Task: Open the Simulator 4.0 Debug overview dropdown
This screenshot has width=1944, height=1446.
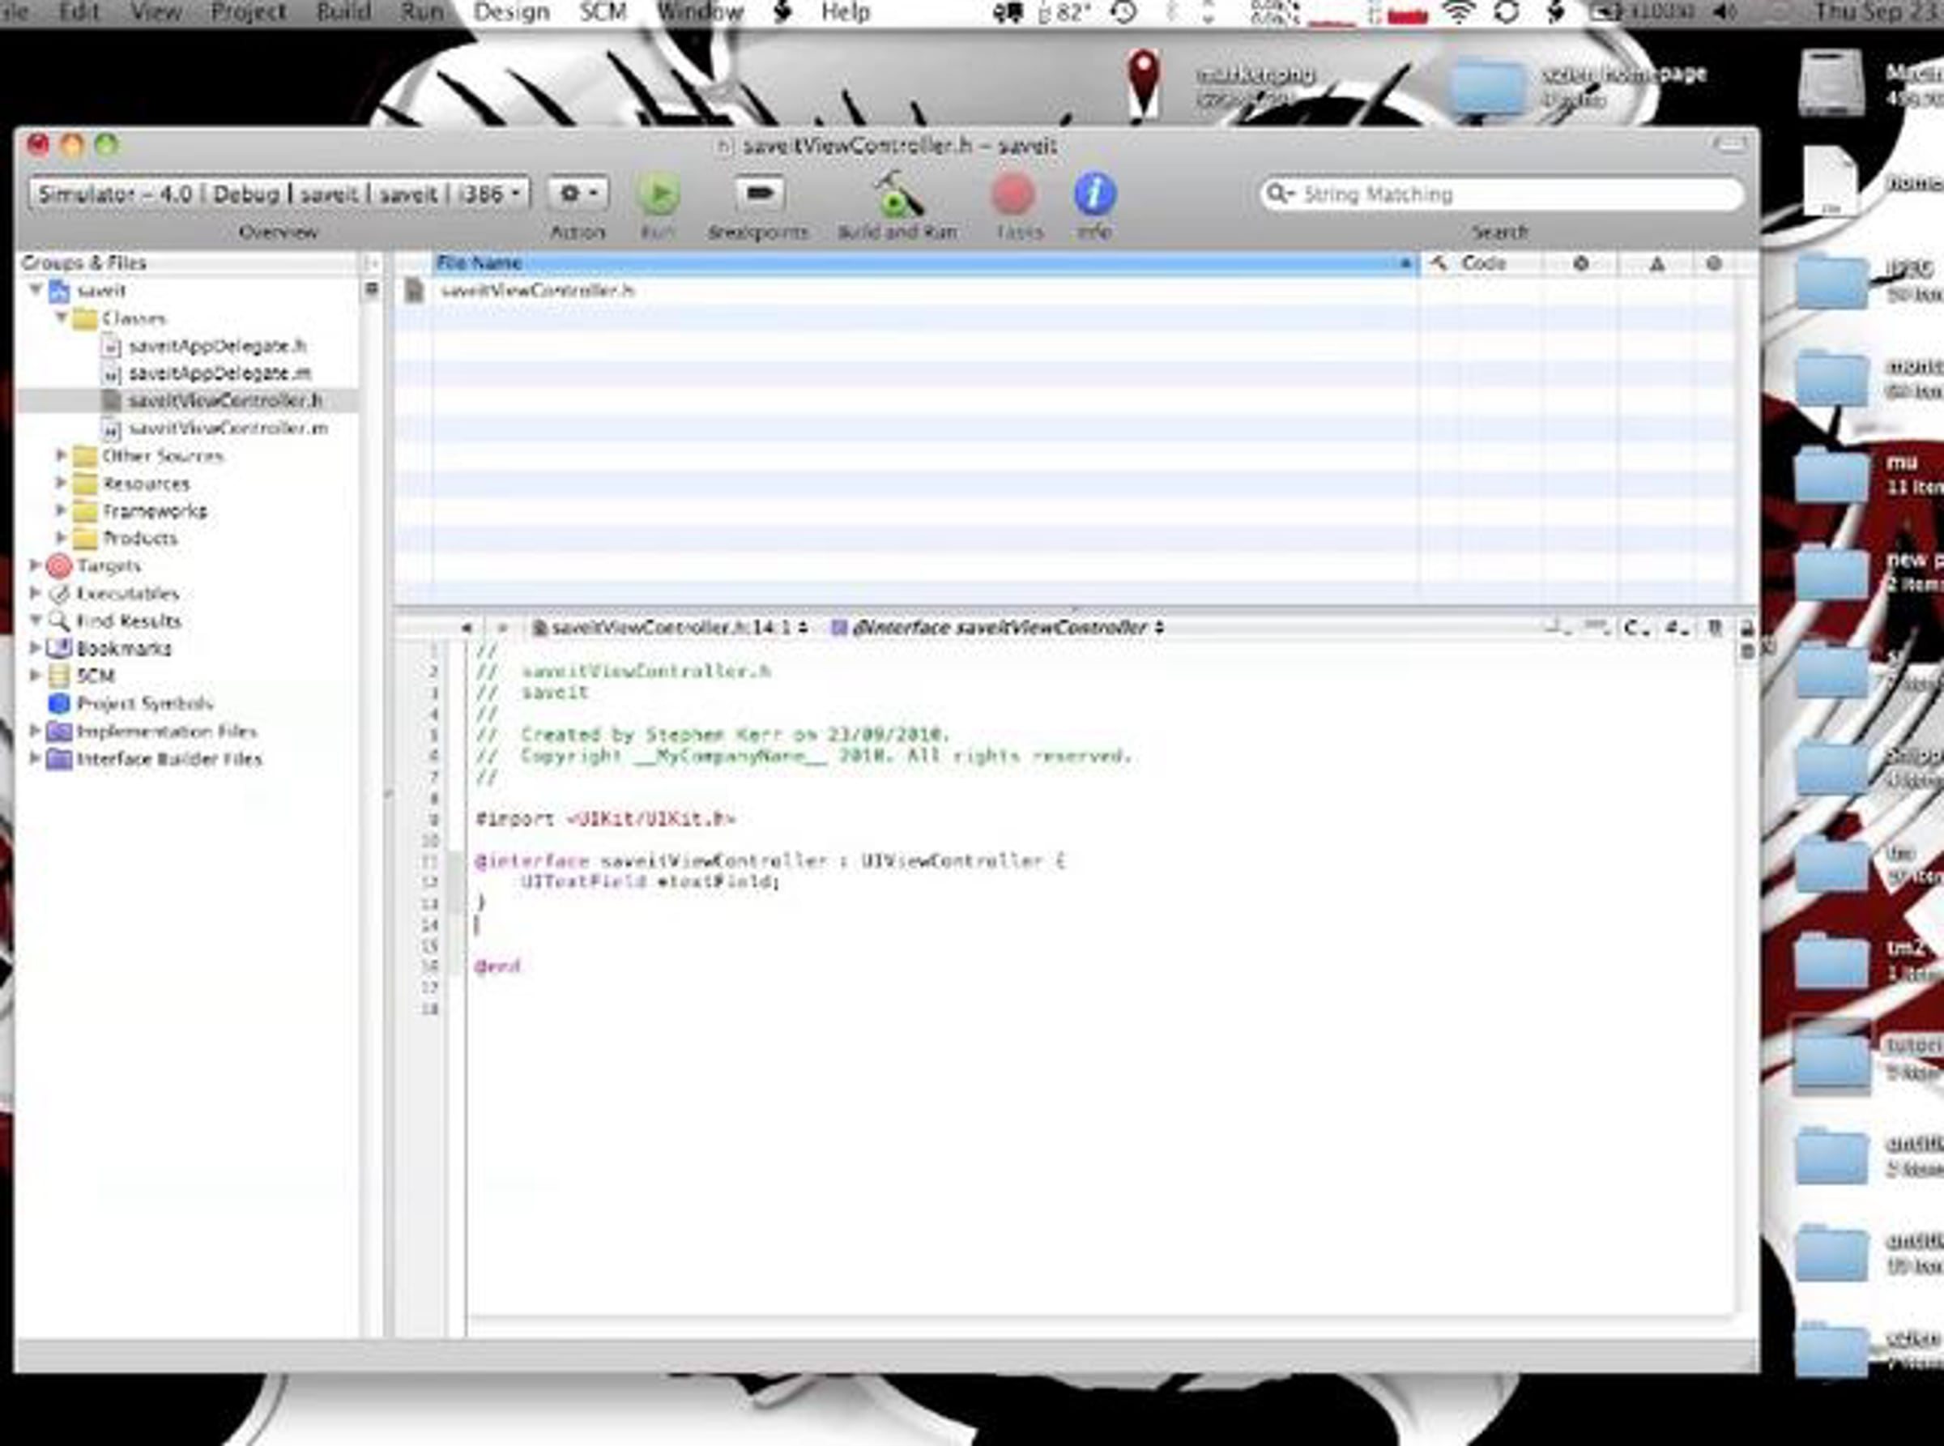Action: (279, 194)
